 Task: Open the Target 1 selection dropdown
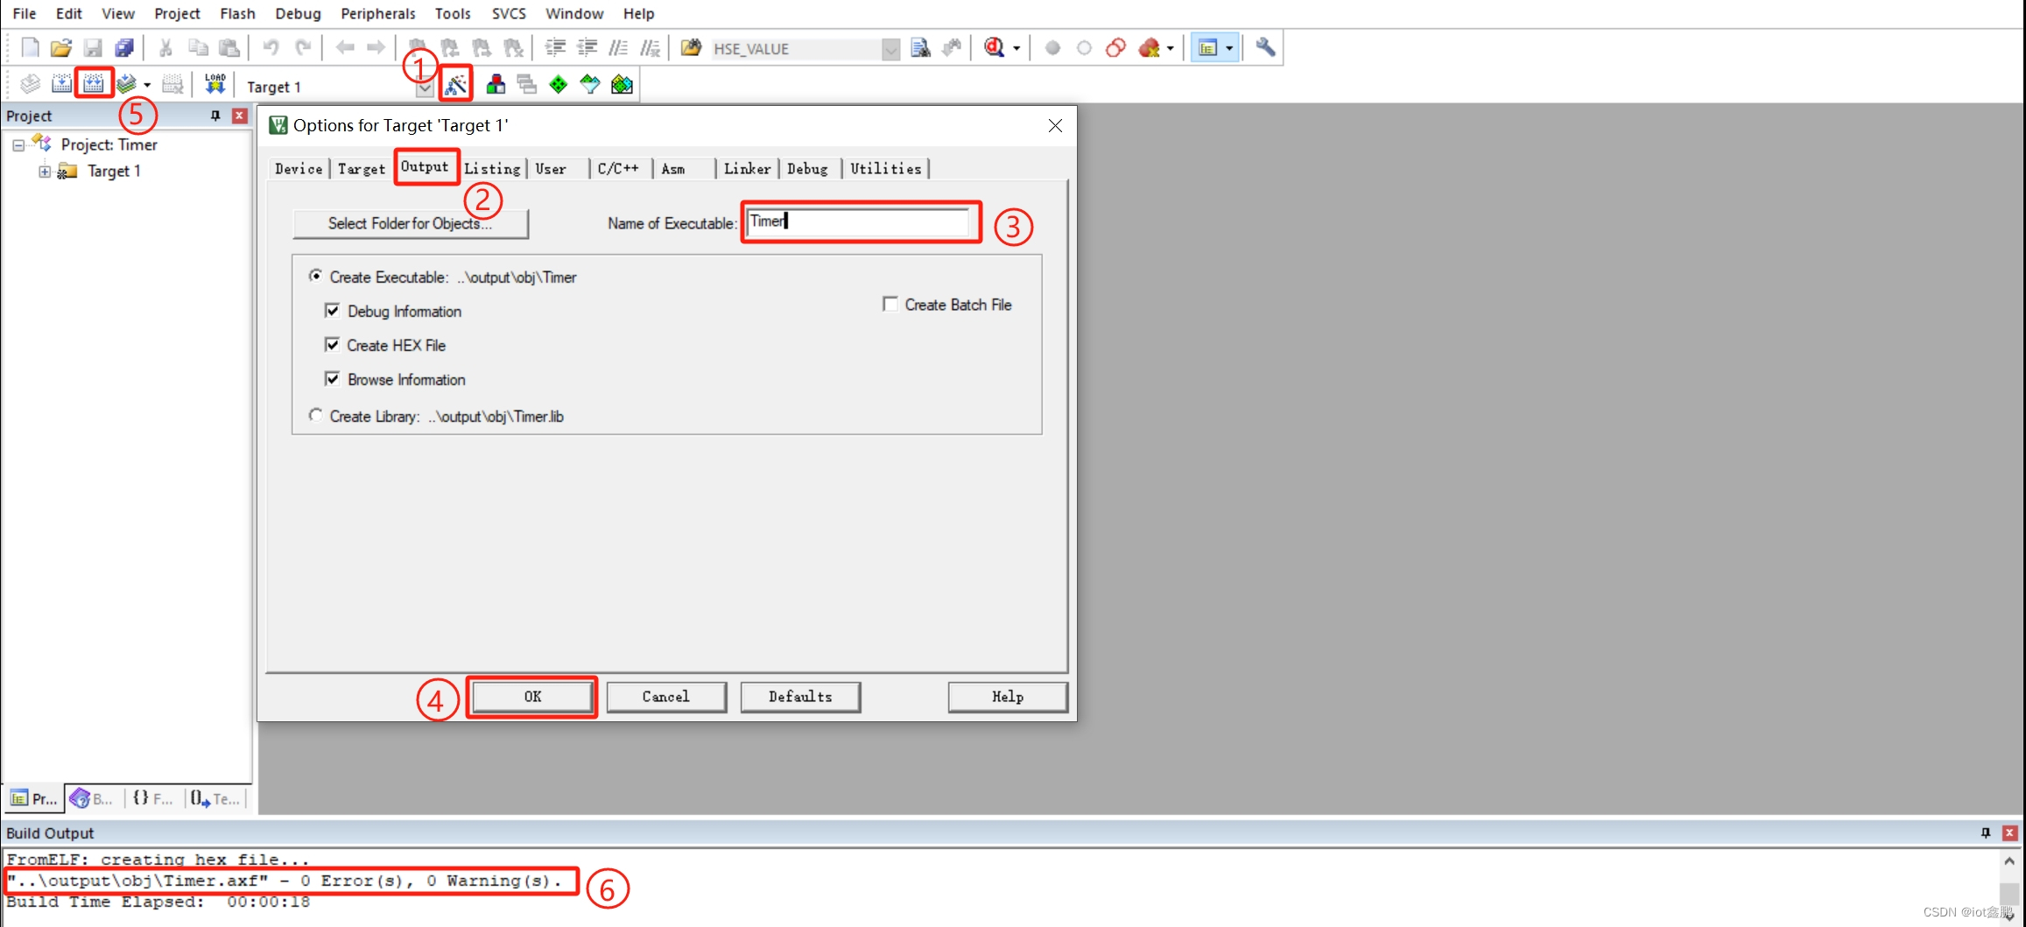point(425,88)
